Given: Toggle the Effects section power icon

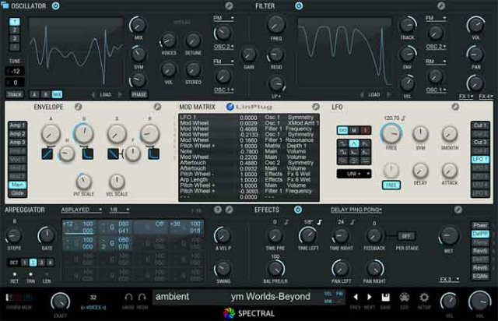Looking at the screenshot, I should (297, 210).
